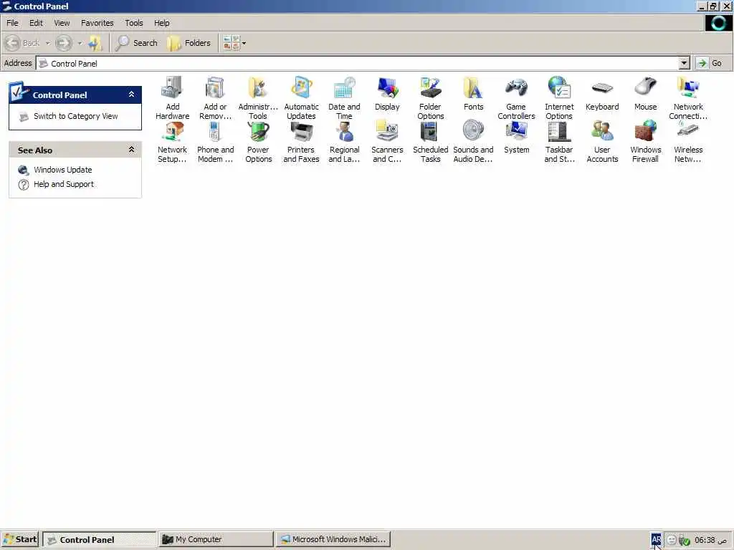
Task: Switch to Microsoft Windows Malicious taskbar window
Action: 333,539
